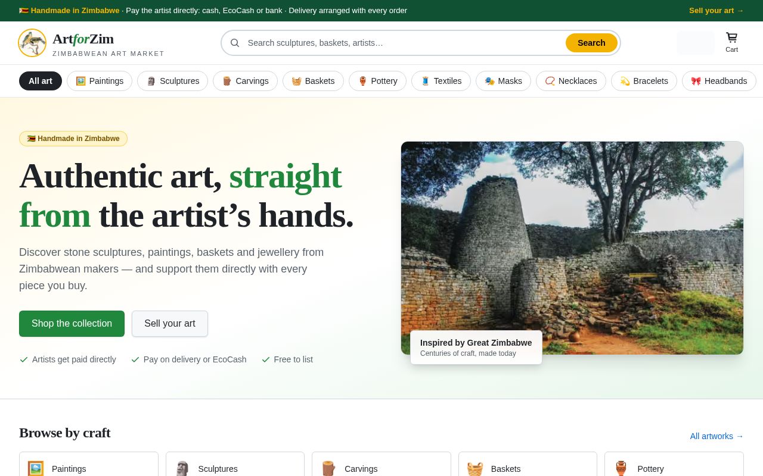Click "Artists get paid directly" text
Screen dimensions: 763x476
click(74, 359)
